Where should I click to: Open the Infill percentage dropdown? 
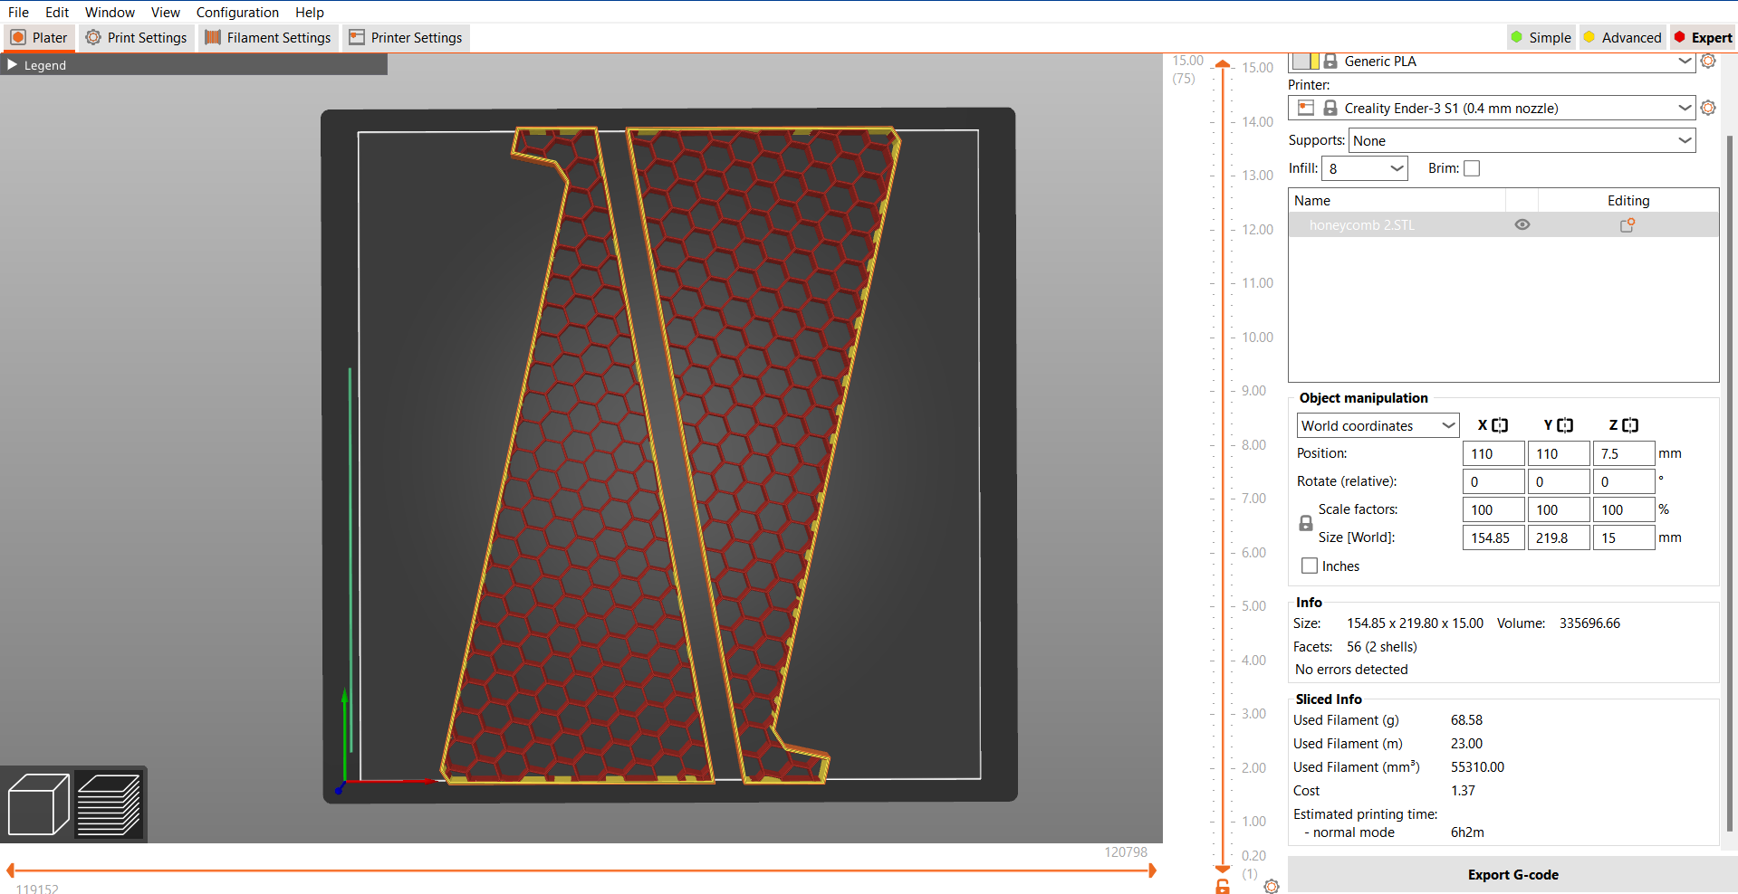(x=1364, y=168)
